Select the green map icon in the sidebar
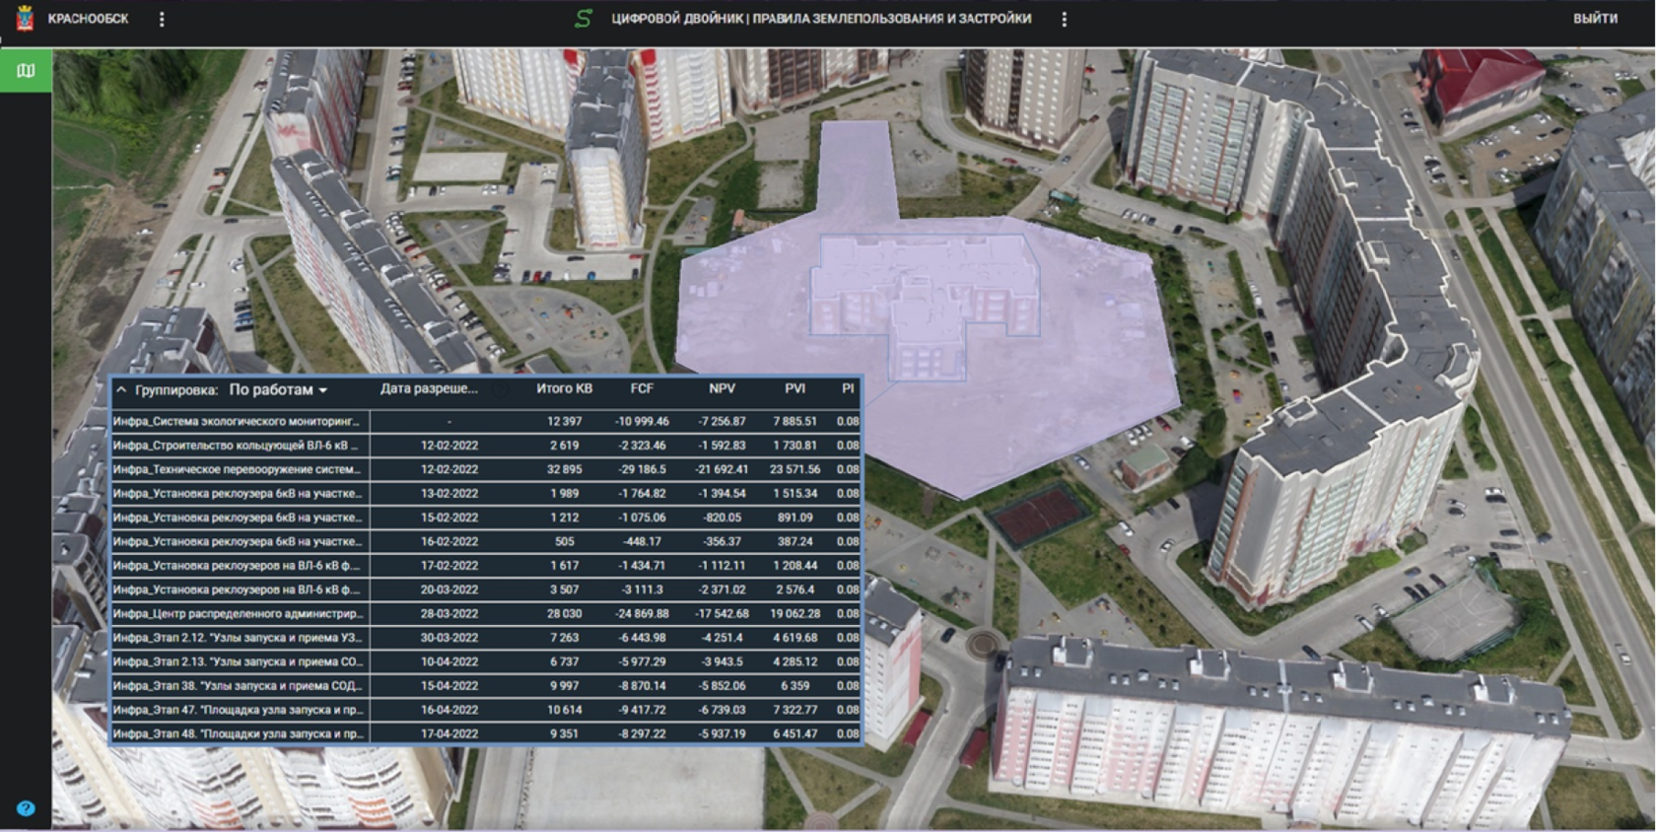1656x832 pixels. [26, 71]
